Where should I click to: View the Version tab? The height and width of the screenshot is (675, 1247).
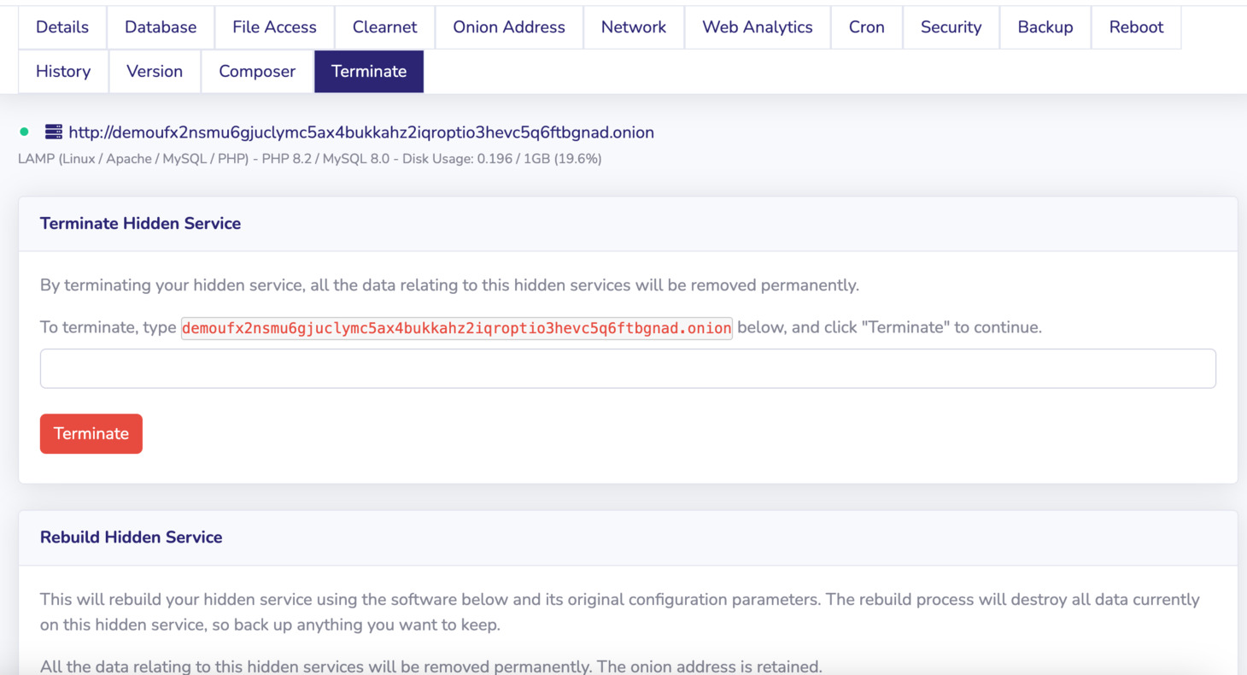pos(155,71)
